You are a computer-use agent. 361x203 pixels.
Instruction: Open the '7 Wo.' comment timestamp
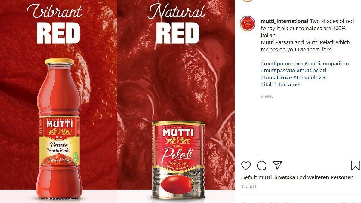(267, 96)
